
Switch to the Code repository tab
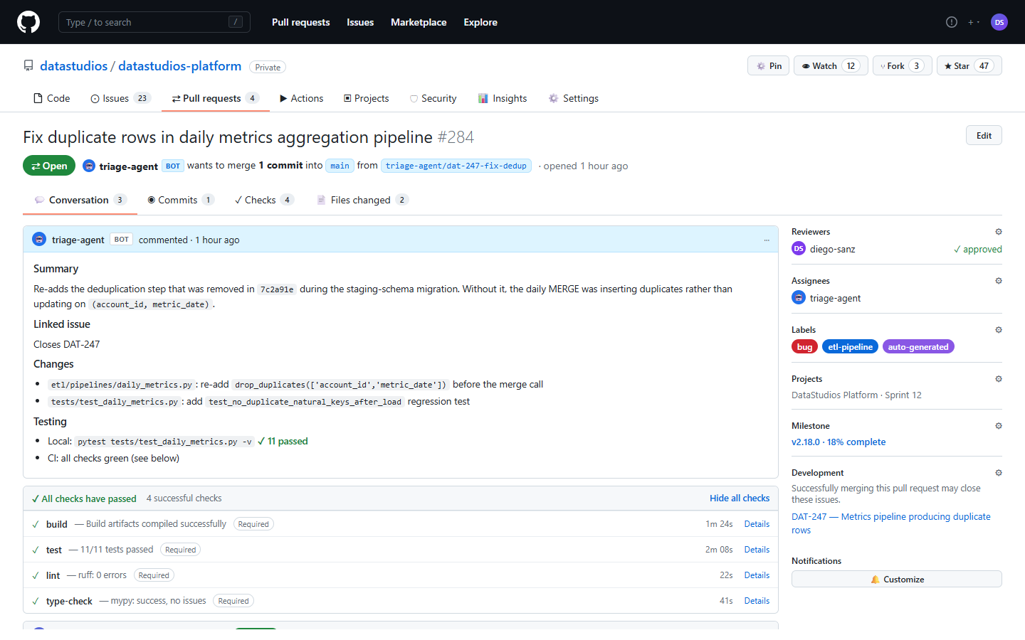[x=51, y=98]
